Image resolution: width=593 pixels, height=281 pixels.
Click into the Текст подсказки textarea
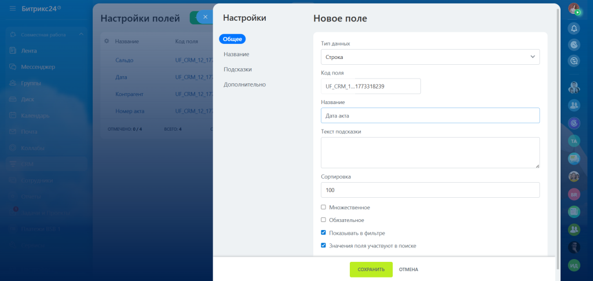(430, 153)
